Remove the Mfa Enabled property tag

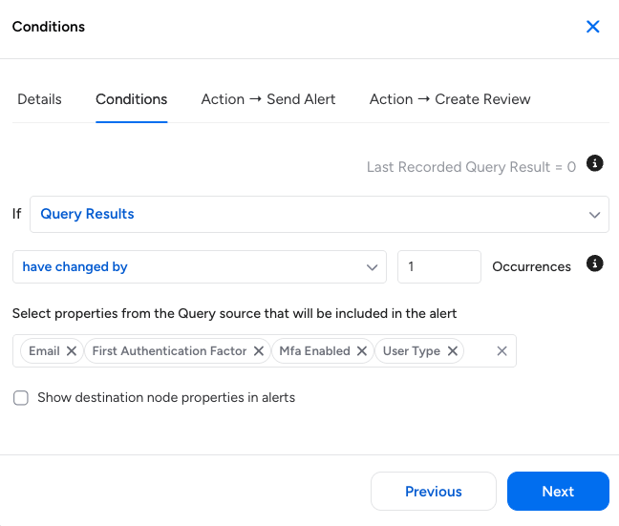(362, 351)
